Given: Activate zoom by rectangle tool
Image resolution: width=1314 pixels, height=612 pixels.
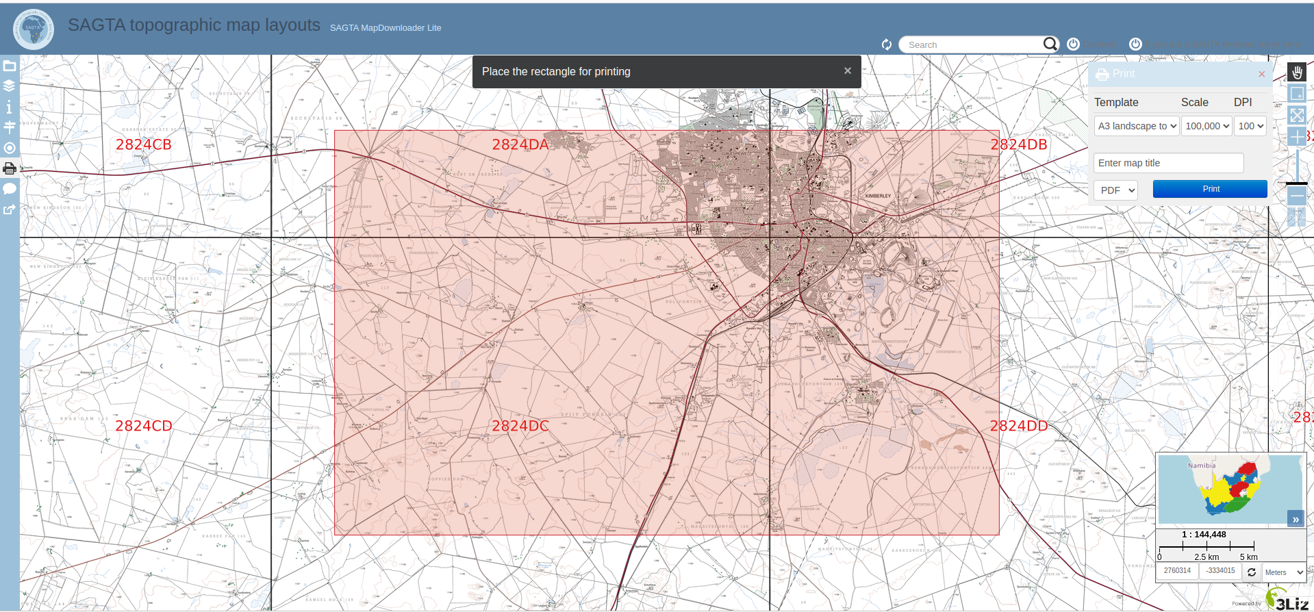Looking at the screenshot, I should click(1297, 93).
